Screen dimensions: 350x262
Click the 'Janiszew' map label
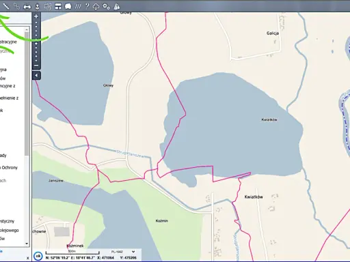[x=56, y=181]
